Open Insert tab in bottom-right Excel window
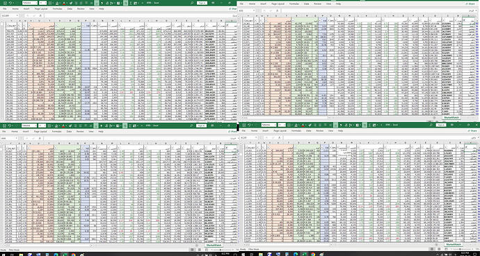Image resolution: width=480 pixels, height=256 pixels. point(265,131)
